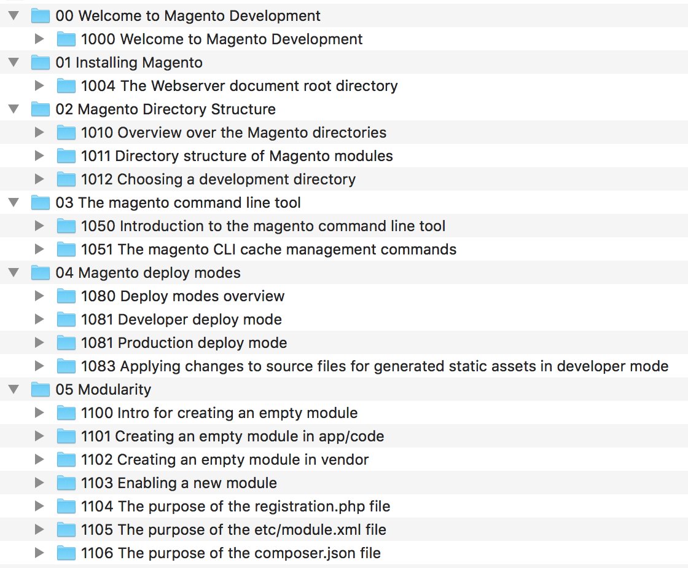Expand 1101 Creating an empty module in app/code
Image resolution: width=688 pixels, height=568 pixels.
pyautogui.click(x=39, y=436)
